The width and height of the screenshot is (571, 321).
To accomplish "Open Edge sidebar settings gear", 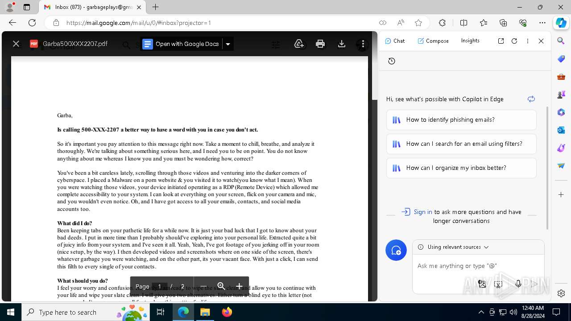I will [561, 293].
